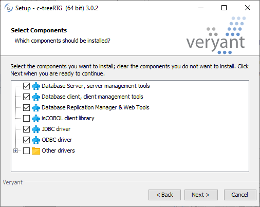Viewport: 260px width, 207px height.
Task: Click the JDBC driver puzzle piece icon
Action: pyautogui.click(x=36, y=129)
